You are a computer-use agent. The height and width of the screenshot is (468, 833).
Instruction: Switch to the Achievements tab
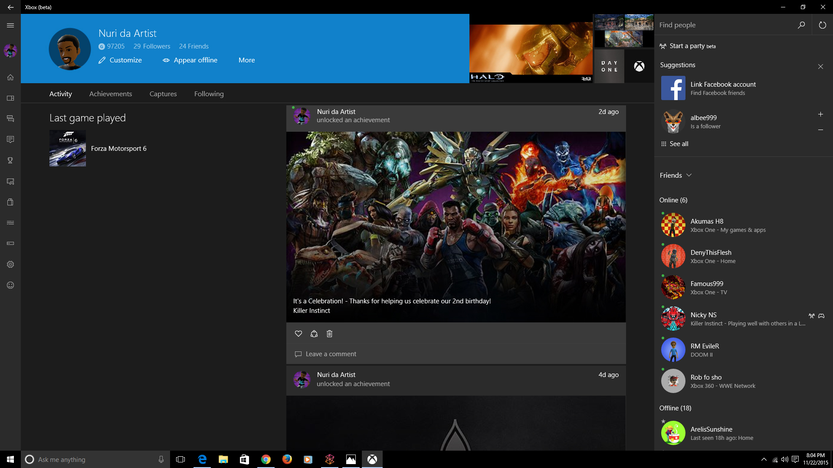[x=111, y=94]
